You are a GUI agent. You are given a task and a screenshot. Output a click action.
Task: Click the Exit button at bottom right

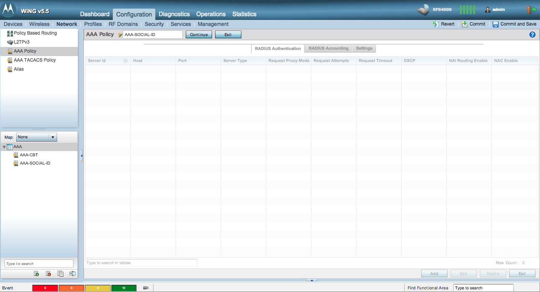point(522,274)
